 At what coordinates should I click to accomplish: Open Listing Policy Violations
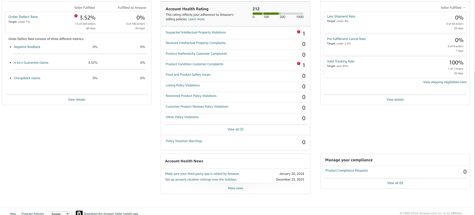click(183, 85)
